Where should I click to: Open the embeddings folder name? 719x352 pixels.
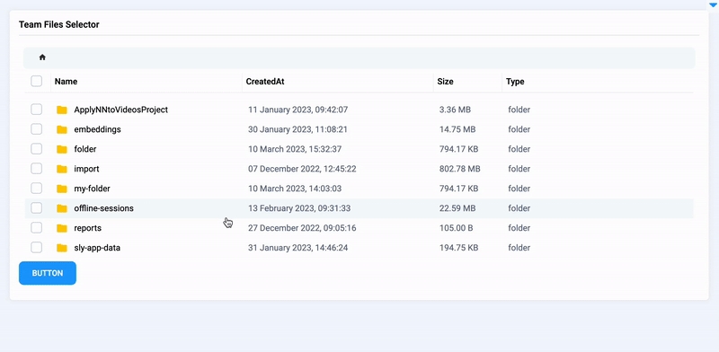(97, 129)
